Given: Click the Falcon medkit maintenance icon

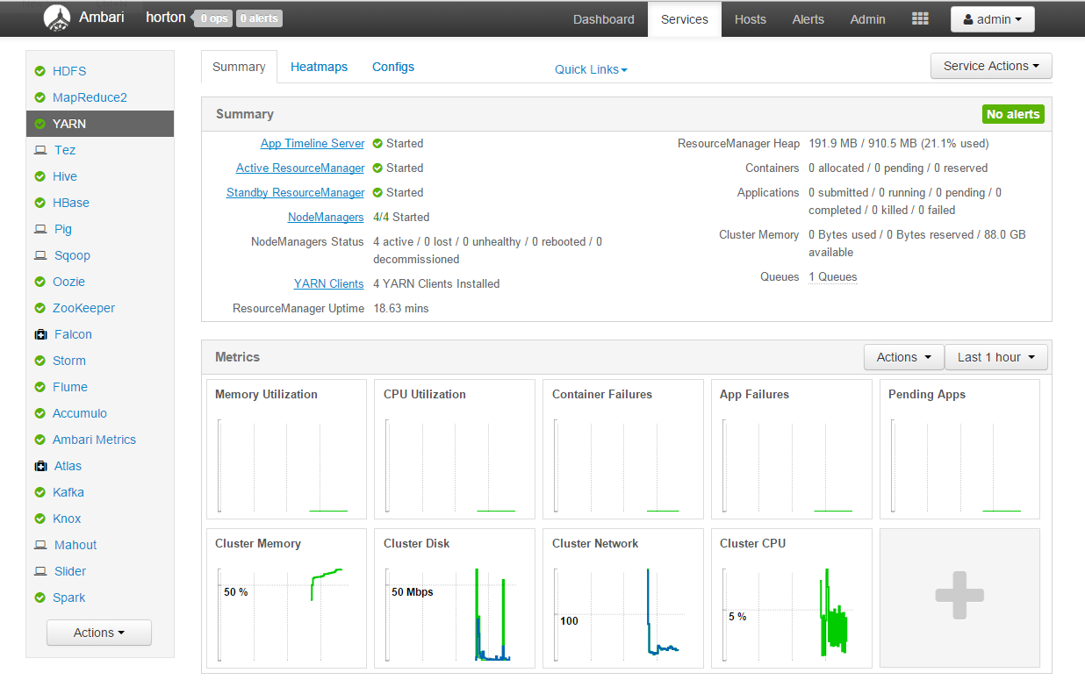Looking at the screenshot, I should (40, 334).
